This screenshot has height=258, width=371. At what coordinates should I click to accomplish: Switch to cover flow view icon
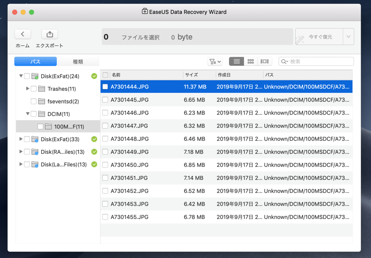click(265, 61)
